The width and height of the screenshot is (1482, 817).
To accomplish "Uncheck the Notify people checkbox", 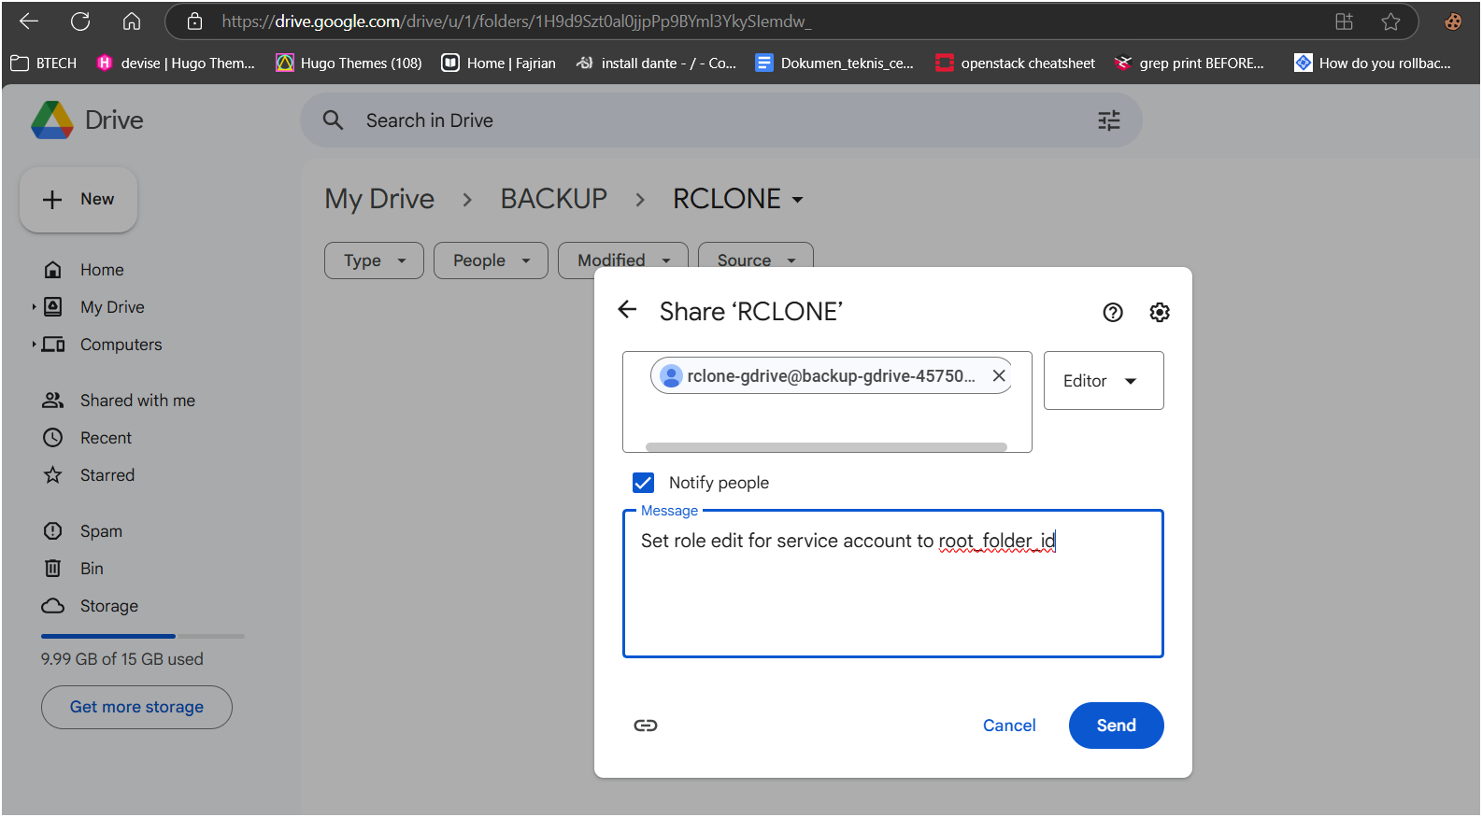I will (x=643, y=483).
